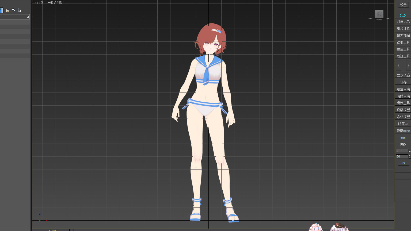Screen dimensions: 411x231
Task: Click the ViewCube front face
Action: coord(379,14)
